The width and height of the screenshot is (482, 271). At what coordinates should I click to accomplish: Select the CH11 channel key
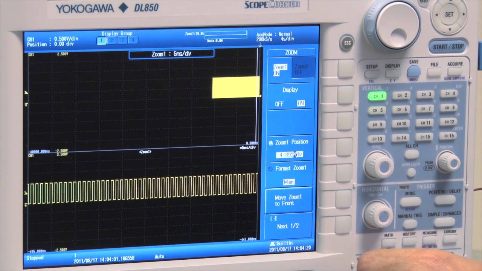point(426,123)
